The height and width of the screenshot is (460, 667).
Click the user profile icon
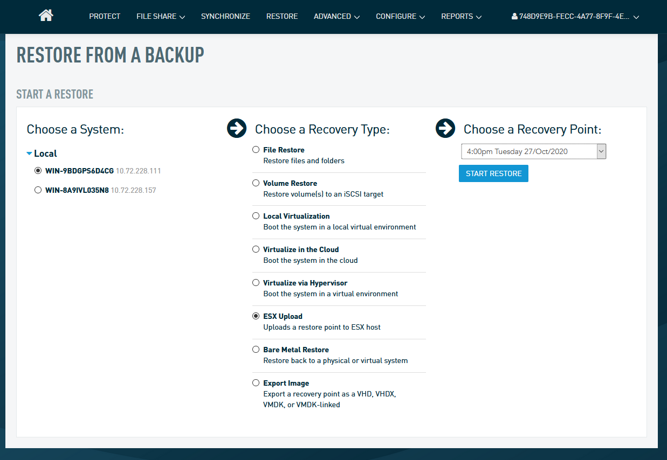click(514, 17)
